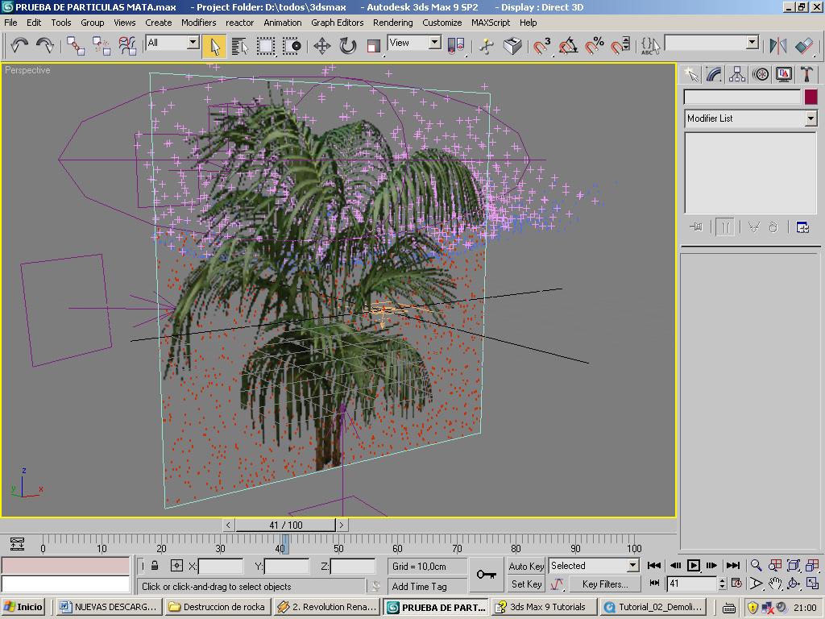This screenshot has height=619, width=825.
Task: Toggle Window/Crossing selection mode
Action: (x=292, y=46)
